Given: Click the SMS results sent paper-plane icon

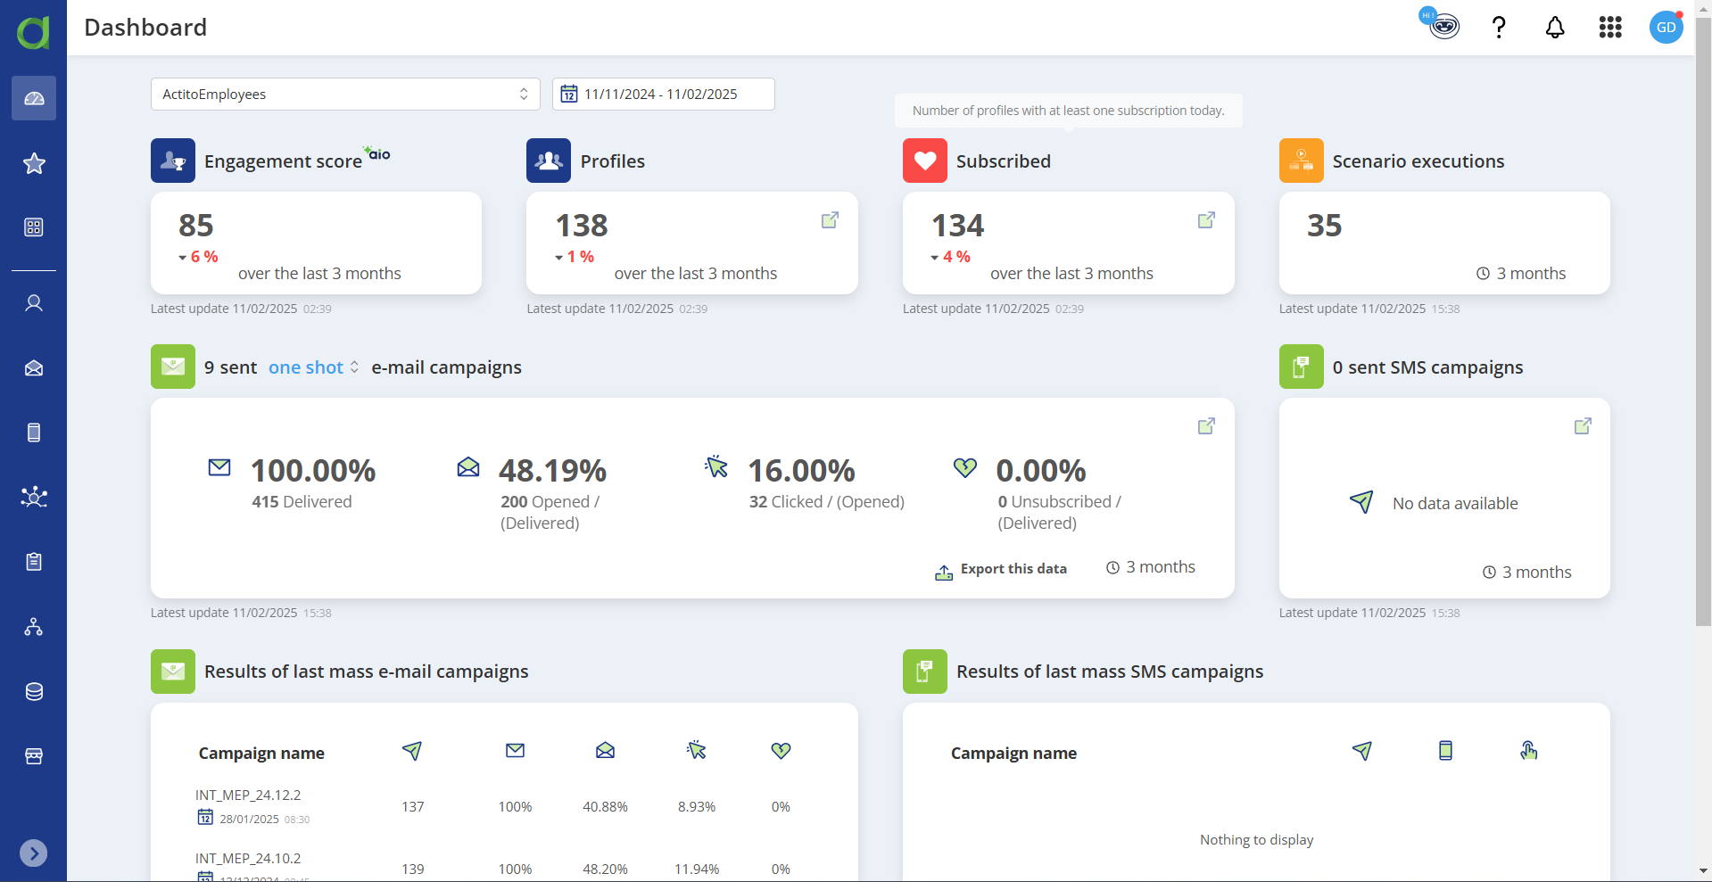Looking at the screenshot, I should point(1362,751).
